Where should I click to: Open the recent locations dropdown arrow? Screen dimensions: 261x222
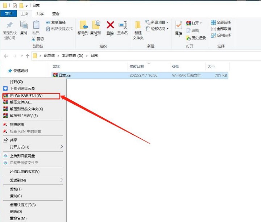pos(22,56)
